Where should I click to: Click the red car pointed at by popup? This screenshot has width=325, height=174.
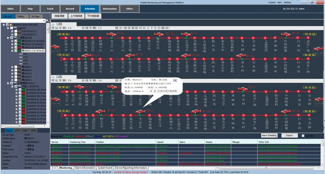click(140, 111)
